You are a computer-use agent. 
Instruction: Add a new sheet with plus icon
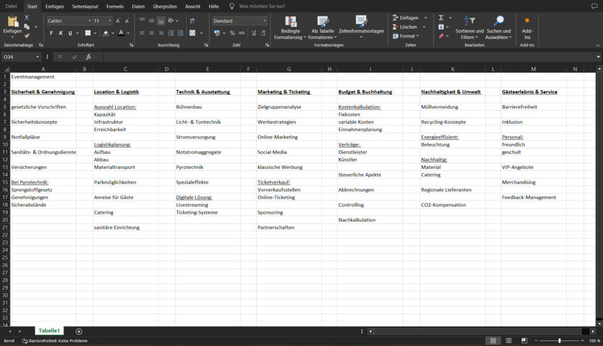coord(79,331)
